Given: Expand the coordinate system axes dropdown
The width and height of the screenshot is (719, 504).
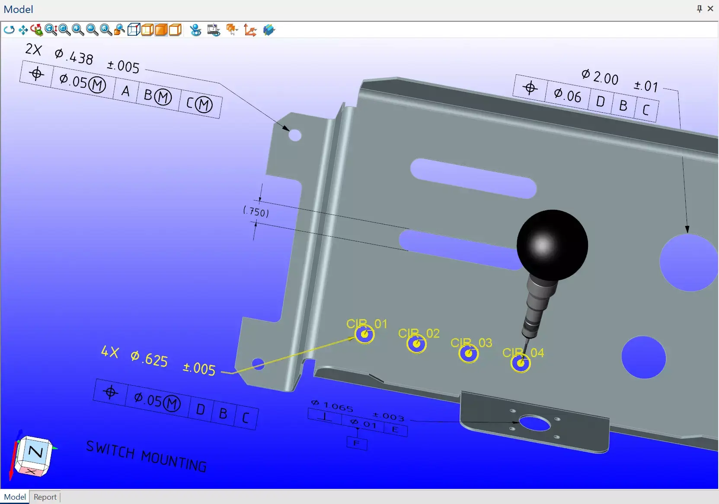Looking at the screenshot, I should point(250,30).
